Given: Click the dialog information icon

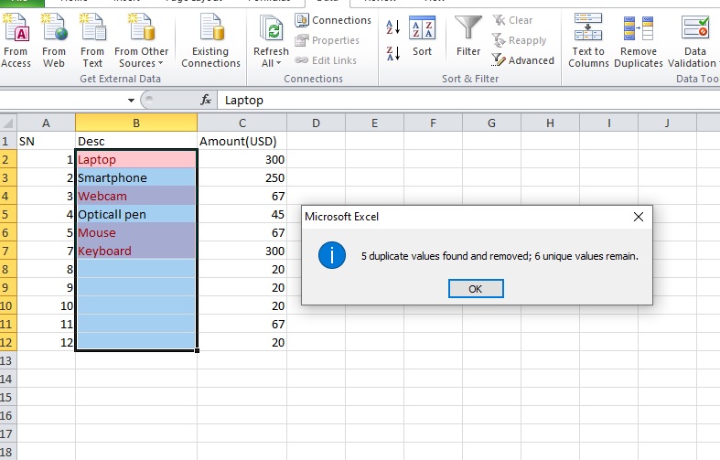Looking at the screenshot, I should (x=331, y=255).
